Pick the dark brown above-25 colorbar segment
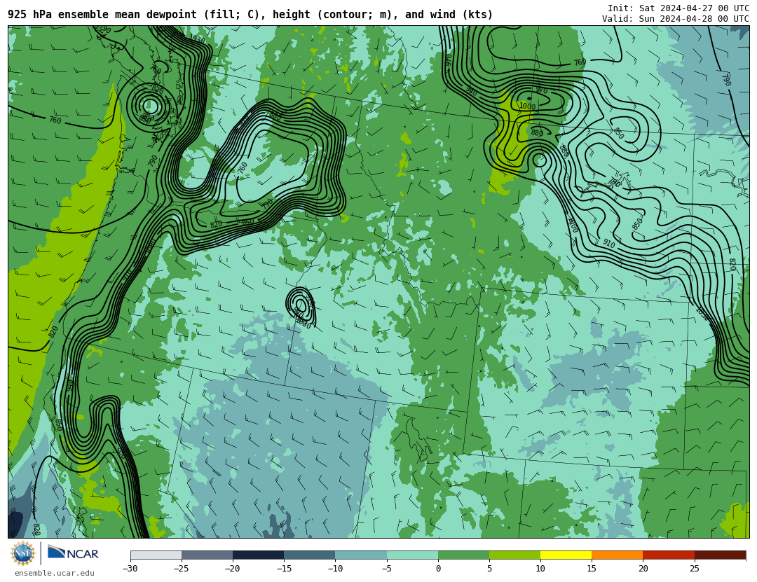 tap(720, 555)
